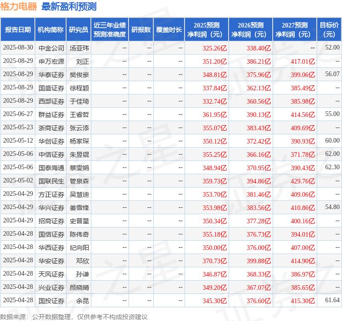
Task: Select institution 浙商证券
Action: [51, 128]
